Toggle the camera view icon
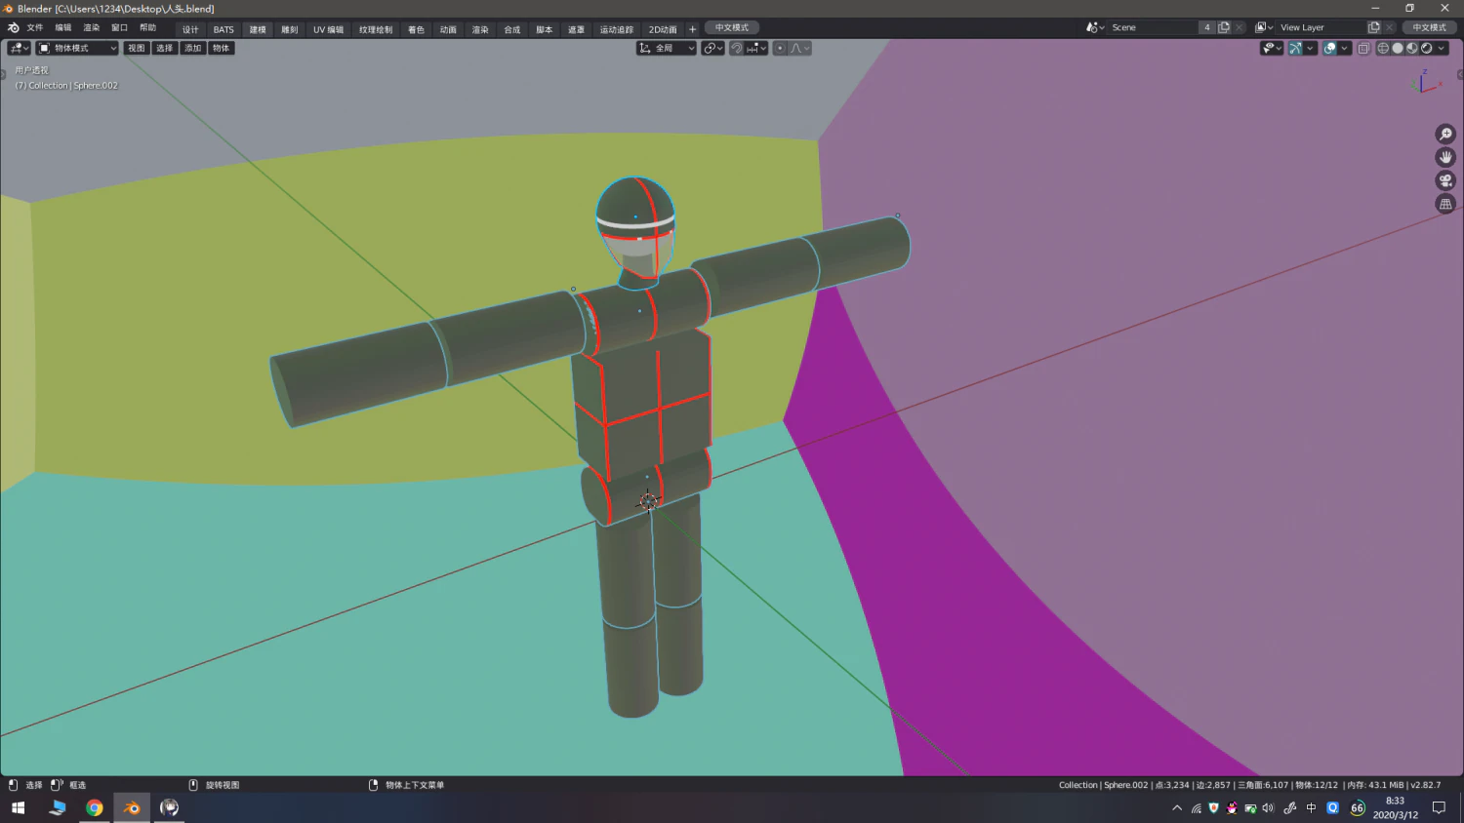 (x=1445, y=180)
